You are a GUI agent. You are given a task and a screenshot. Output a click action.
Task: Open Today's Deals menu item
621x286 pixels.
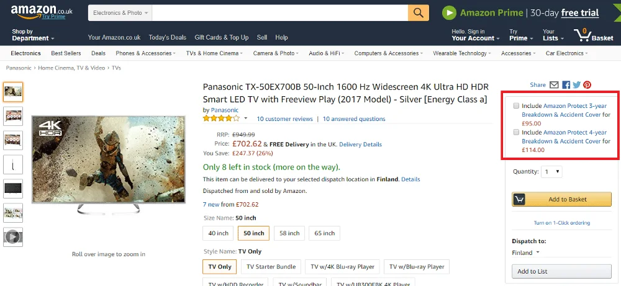click(168, 37)
